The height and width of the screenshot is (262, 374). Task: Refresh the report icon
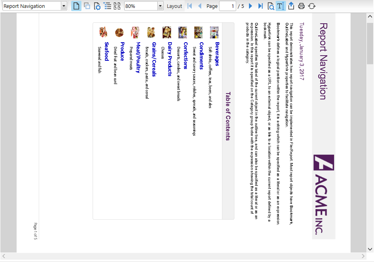coord(312,6)
